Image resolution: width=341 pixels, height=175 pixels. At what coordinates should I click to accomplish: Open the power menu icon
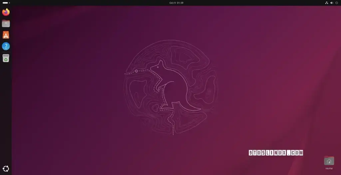[x=337, y=3]
